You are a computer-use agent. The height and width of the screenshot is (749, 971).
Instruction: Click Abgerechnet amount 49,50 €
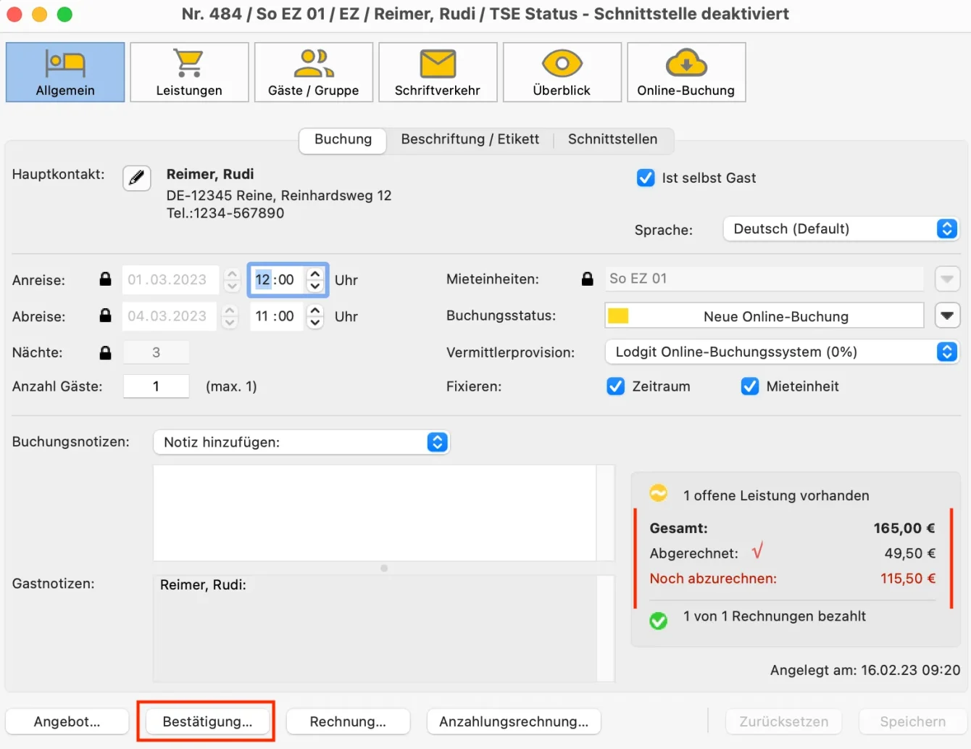910,553
